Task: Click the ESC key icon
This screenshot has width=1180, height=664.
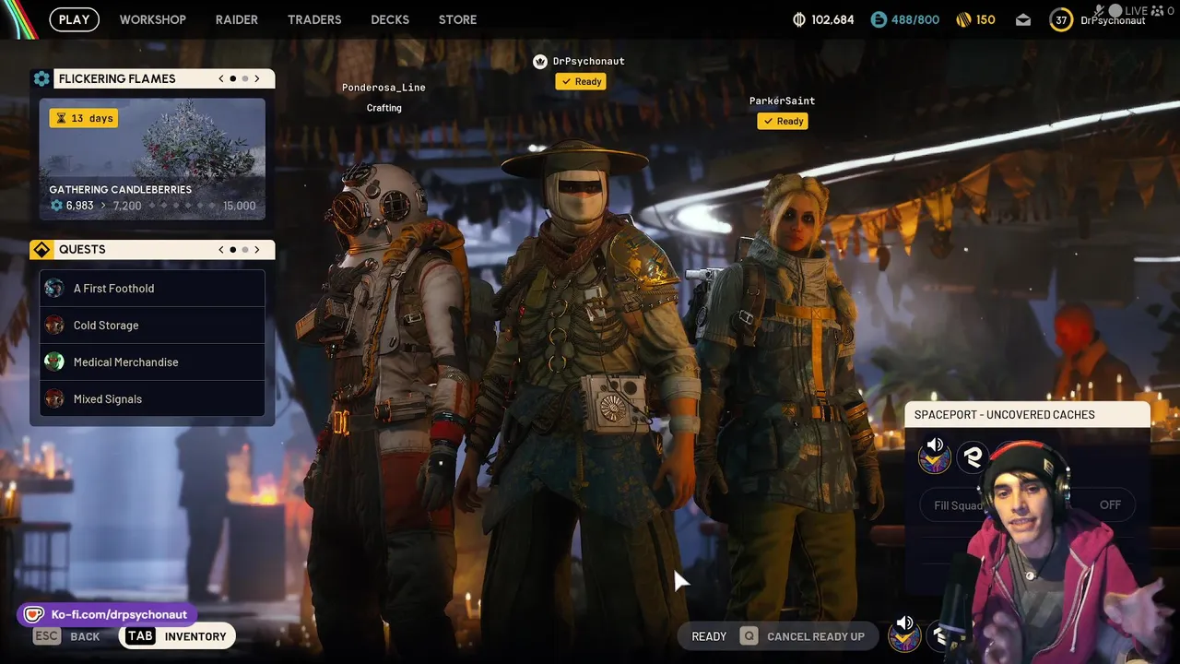Action: coord(47,636)
